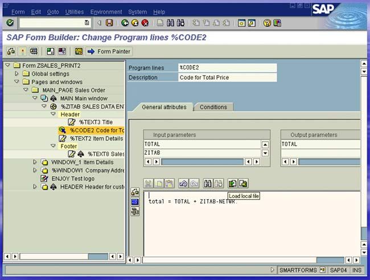The width and height of the screenshot is (370, 280).
Task: Click the yellow Help question mark icon
Action: [x=267, y=23]
